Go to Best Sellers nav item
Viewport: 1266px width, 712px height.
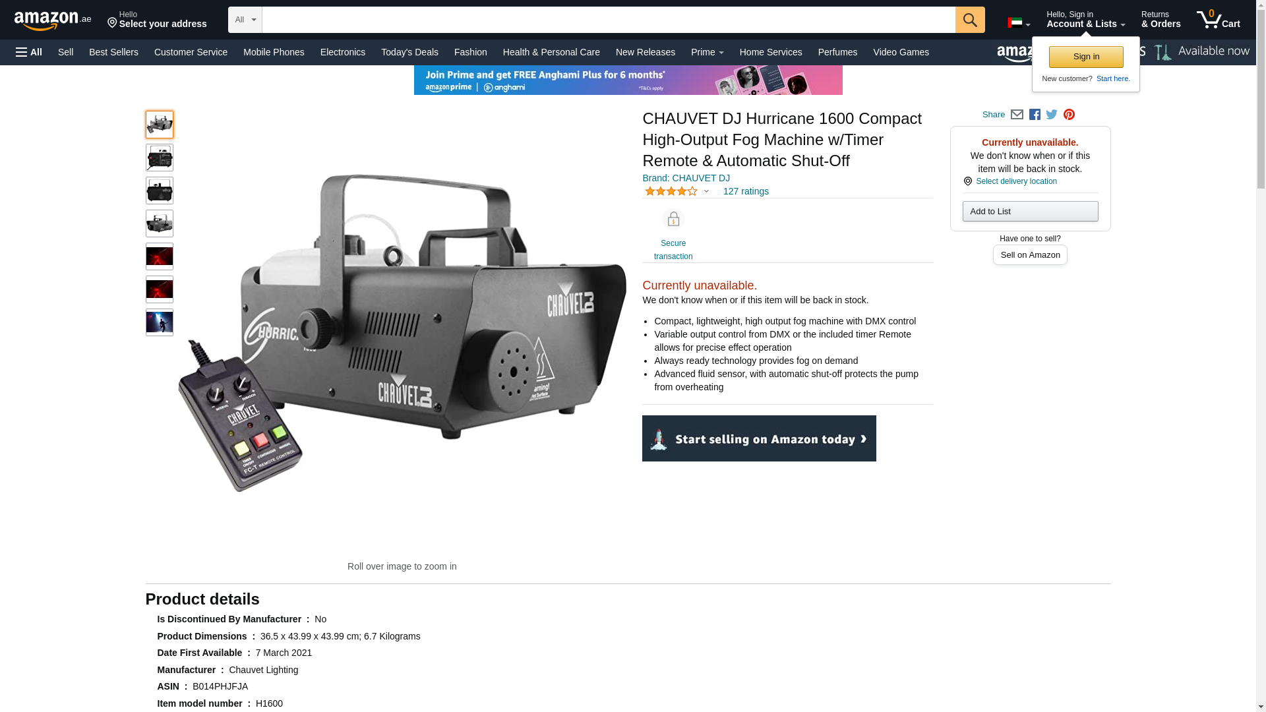pyautogui.click(x=113, y=52)
